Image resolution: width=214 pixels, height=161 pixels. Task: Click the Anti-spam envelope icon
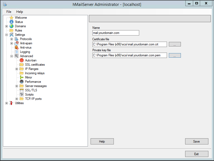coord(17,43)
